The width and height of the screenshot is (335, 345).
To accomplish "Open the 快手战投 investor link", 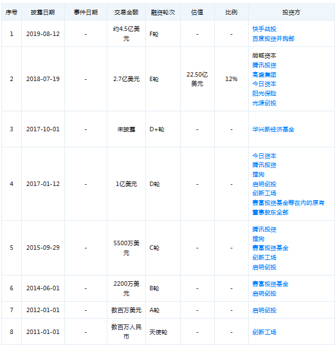I will (264, 29).
